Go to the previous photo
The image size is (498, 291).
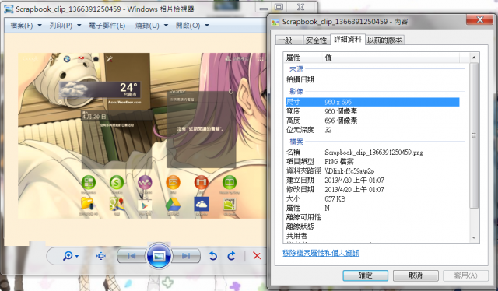tap(132, 256)
